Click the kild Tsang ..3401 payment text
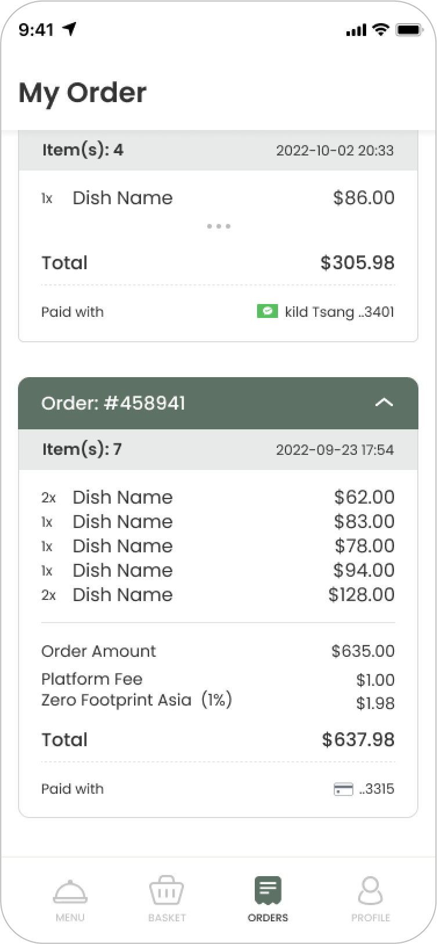The width and height of the screenshot is (437, 944). [339, 312]
